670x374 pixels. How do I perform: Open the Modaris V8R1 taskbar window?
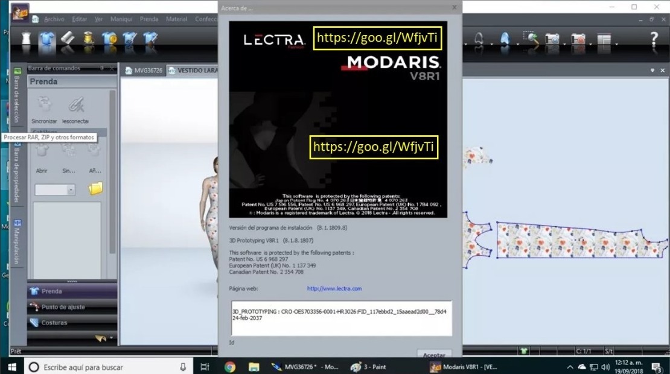(x=464, y=367)
